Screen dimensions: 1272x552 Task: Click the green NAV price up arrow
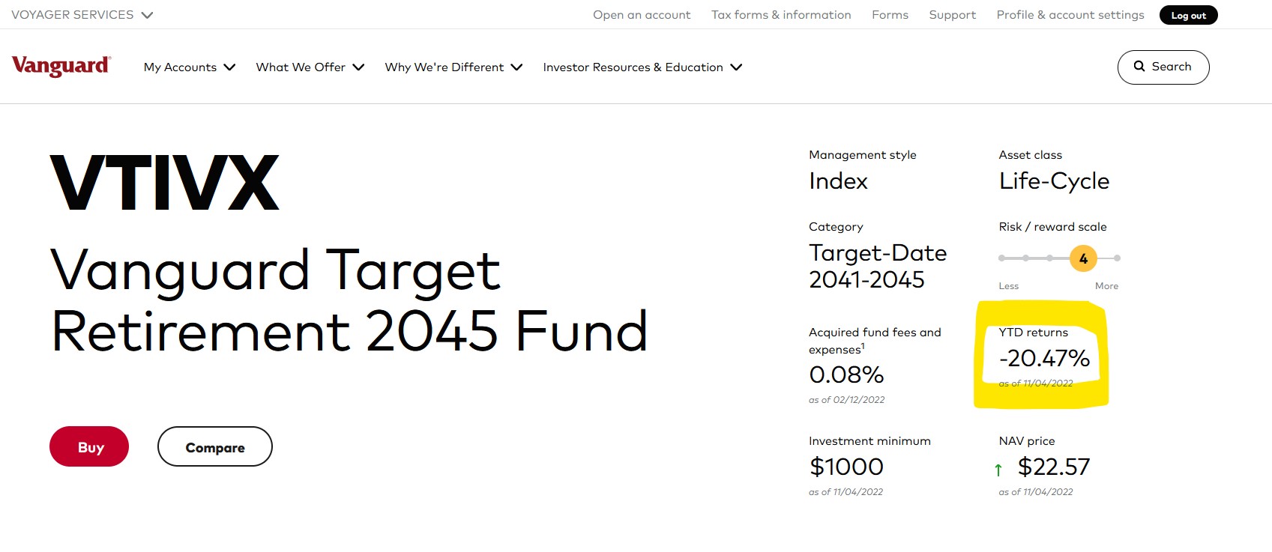(x=998, y=470)
